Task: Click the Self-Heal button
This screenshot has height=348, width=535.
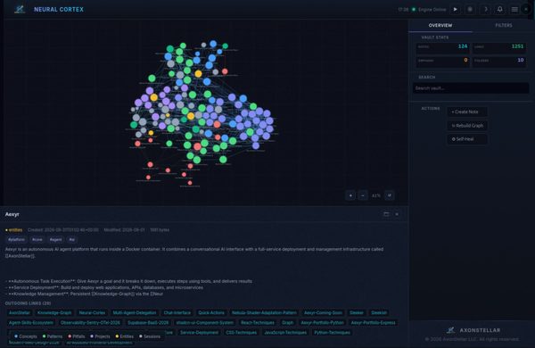Action: [467, 139]
